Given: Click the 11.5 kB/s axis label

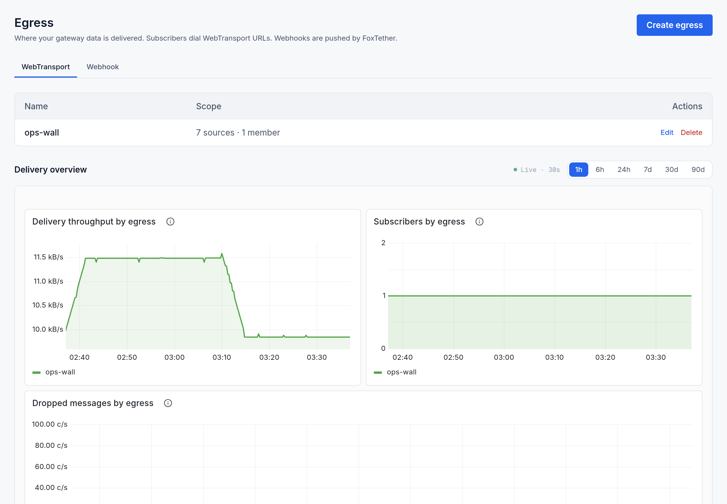Looking at the screenshot, I should pyautogui.click(x=48, y=257).
